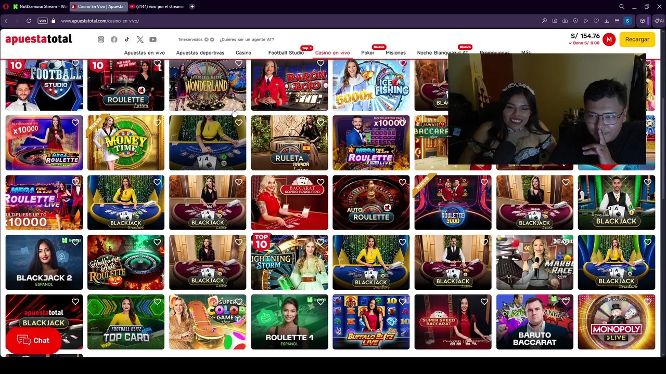The width and height of the screenshot is (666, 374).
Task: Open Roulette 1 Español thumbnail
Action: (x=289, y=322)
